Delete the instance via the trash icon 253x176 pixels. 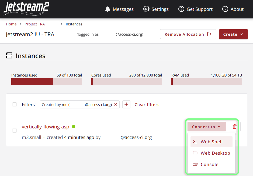(x=234, y=126)
